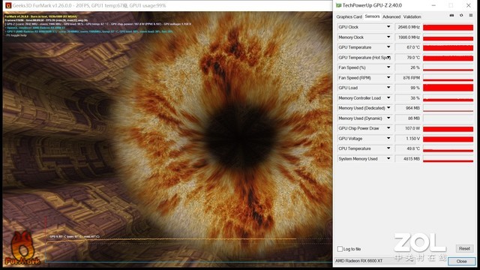Close GPU-Z with the title bar X
Screen dimensions: 480x270
tap(469, 5)
